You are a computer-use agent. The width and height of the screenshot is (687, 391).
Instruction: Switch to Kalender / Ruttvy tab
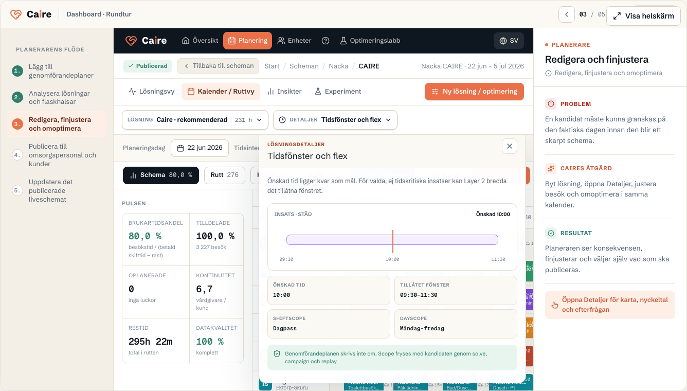221,92
